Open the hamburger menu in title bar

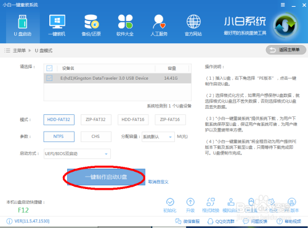pyautogui.click(x=283, y=5)
